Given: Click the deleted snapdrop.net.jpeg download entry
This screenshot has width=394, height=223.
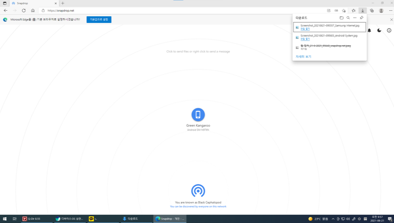Looking at the screenshot, I should coord(329,47).
